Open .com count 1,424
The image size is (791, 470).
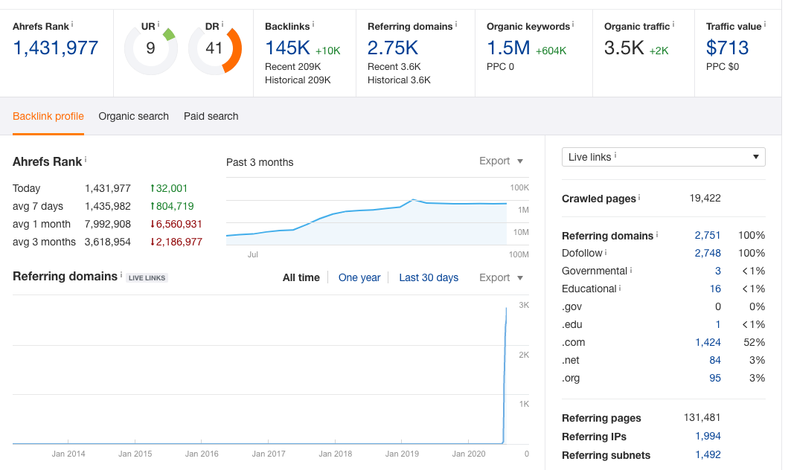(x=708, y=342)
